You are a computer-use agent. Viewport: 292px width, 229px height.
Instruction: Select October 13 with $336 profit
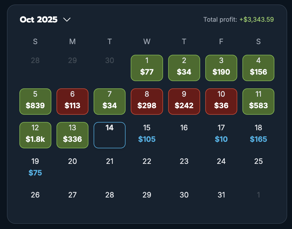[x=72, y=135]
